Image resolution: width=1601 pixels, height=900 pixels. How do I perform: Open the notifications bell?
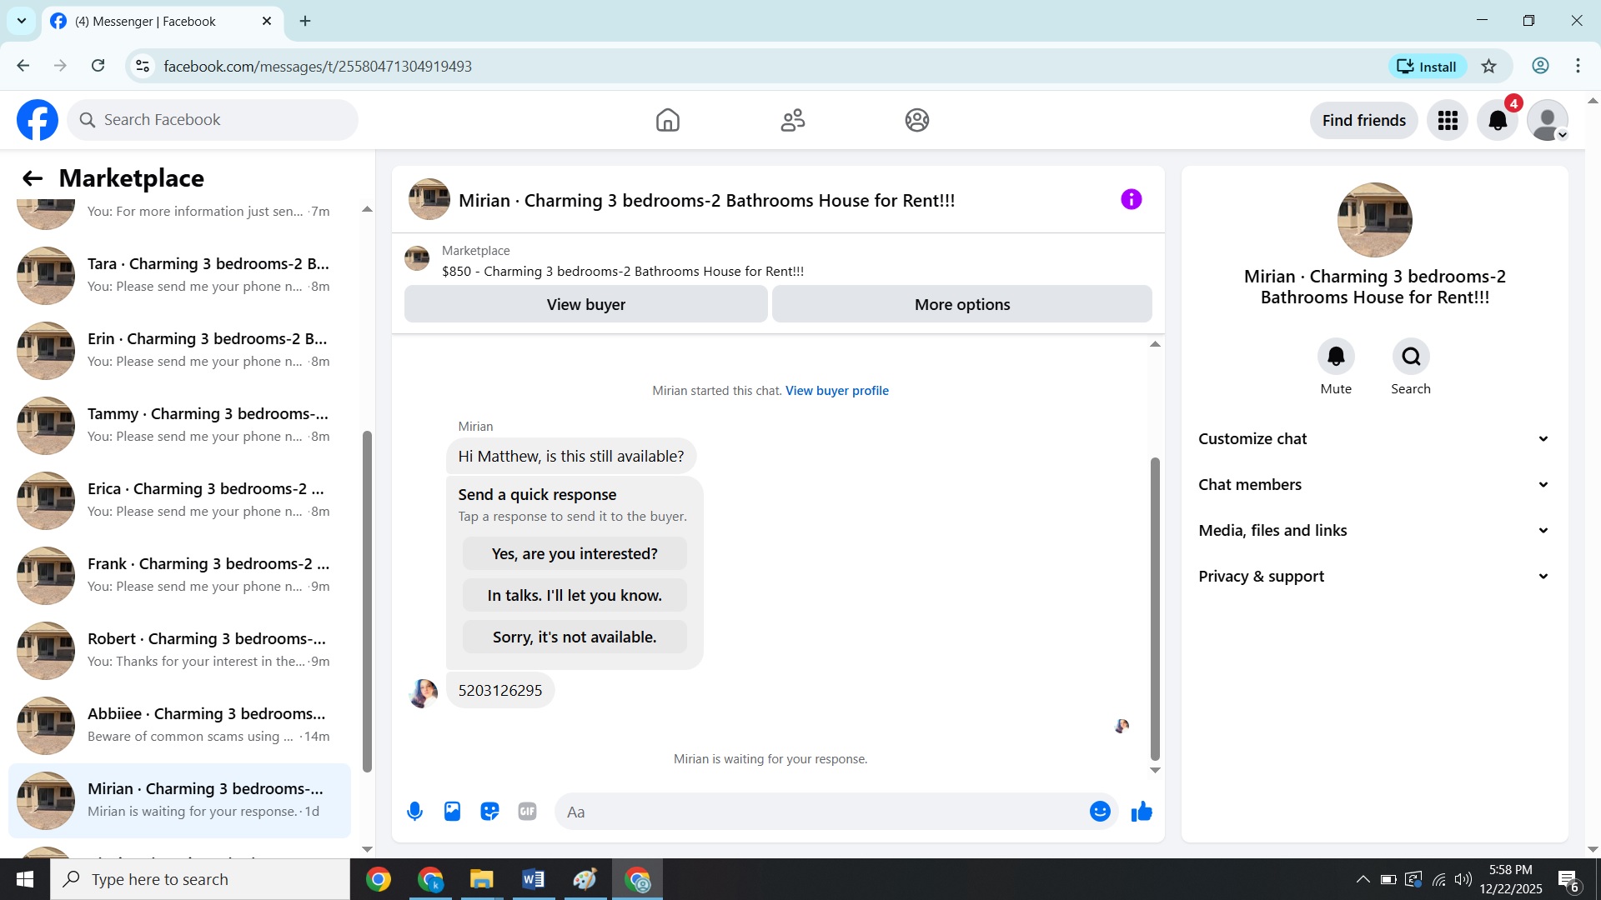(x=1498, y=121)
